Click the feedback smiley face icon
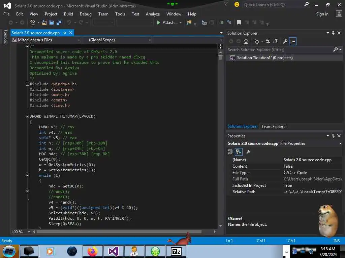Image resolution: width=345 pixels, height=258 pixels. click(x=237, y=4)
